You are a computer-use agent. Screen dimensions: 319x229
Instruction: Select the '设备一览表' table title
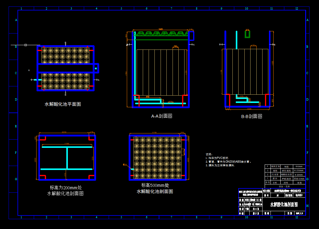[x=284, y=186]
